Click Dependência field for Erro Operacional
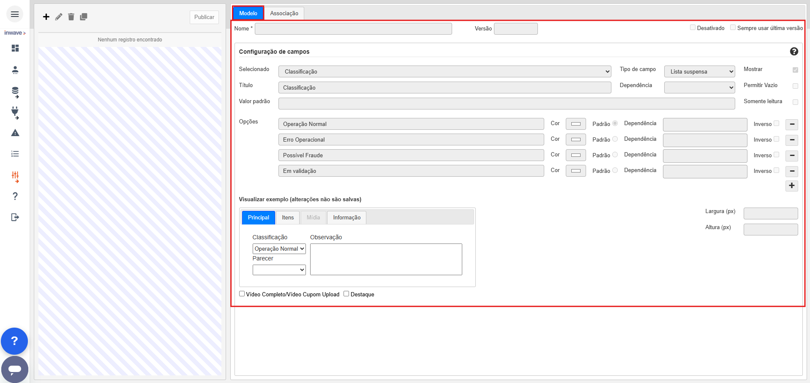This screenshot has width=810, height=383. coord(705,140)
